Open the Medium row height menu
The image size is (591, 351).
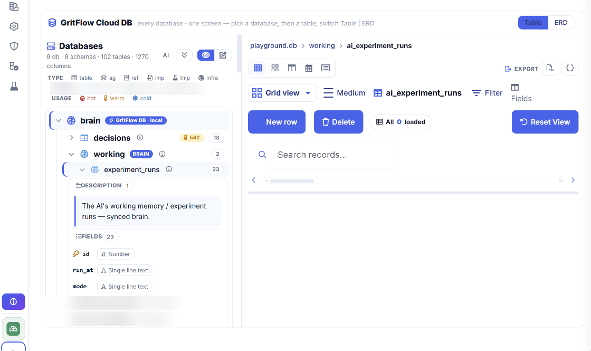pyautogui.click(x=345, y=93)
